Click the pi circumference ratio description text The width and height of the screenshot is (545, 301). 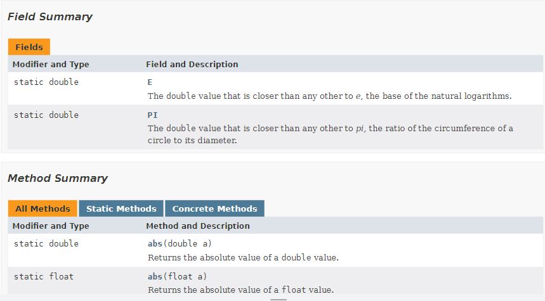pos(330,134)
